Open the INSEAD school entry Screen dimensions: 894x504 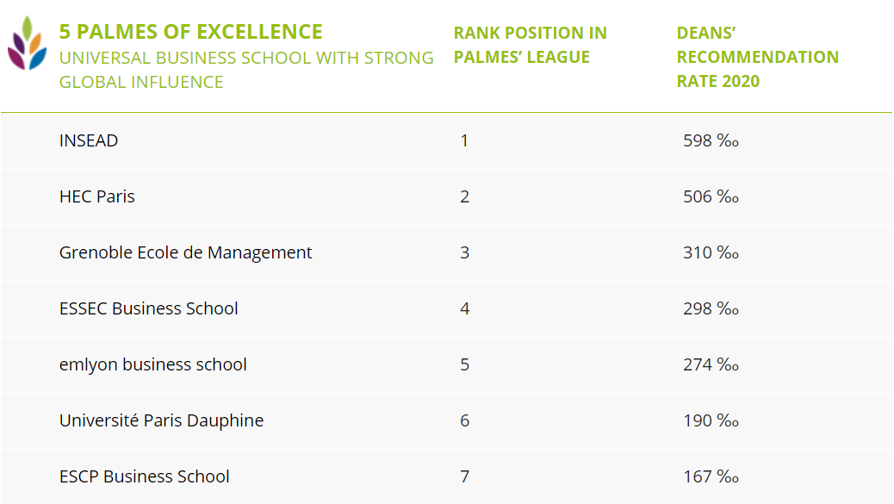click(x=89, y=140)
